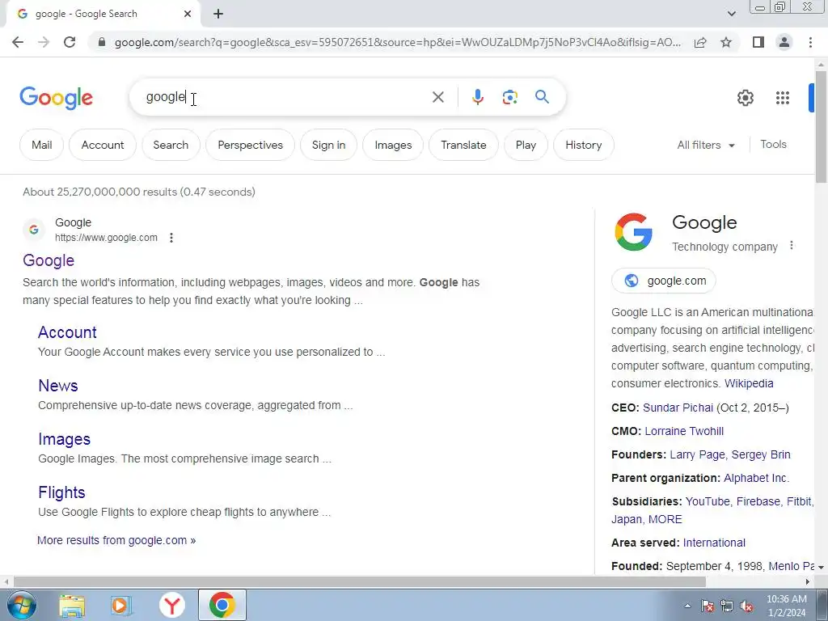Open the side panel icon
Viewport: 828px width, 621px height.
pyautogui.click(x=758, y=42)
